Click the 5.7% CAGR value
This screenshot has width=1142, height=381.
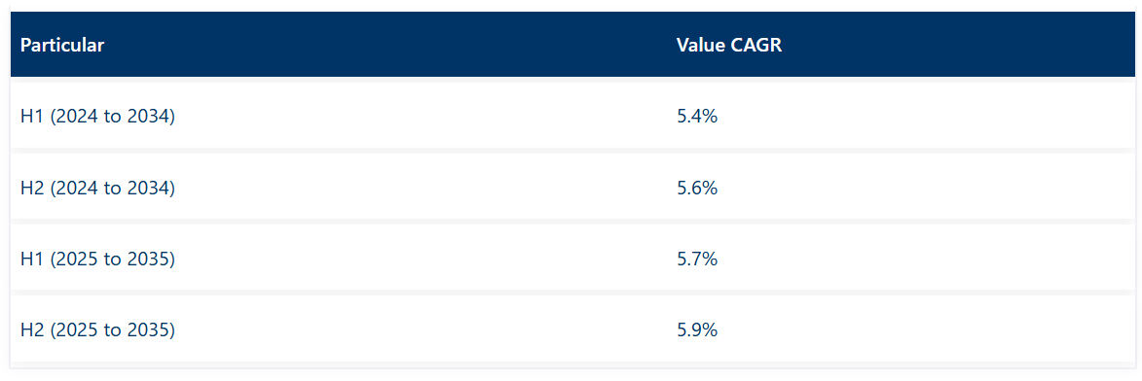click(697, 259)
